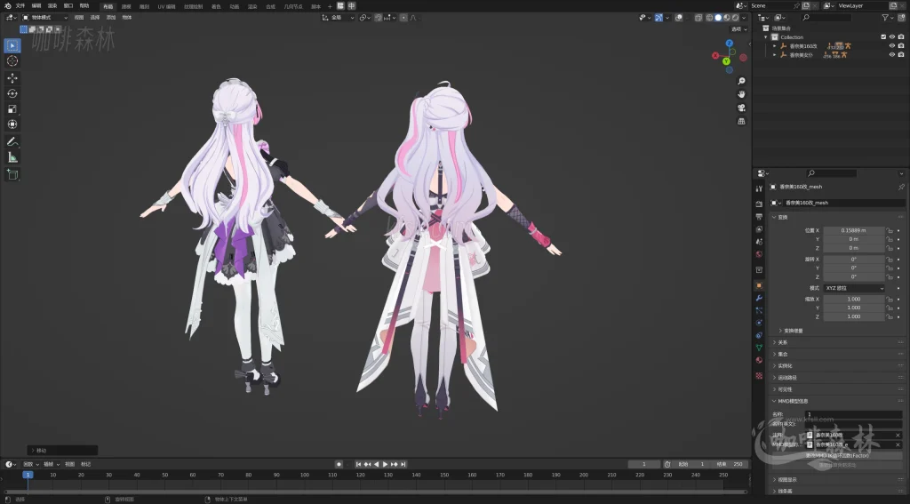Open the Object Data green triangle tab
The image size is (910, 504).
point(759,348)
